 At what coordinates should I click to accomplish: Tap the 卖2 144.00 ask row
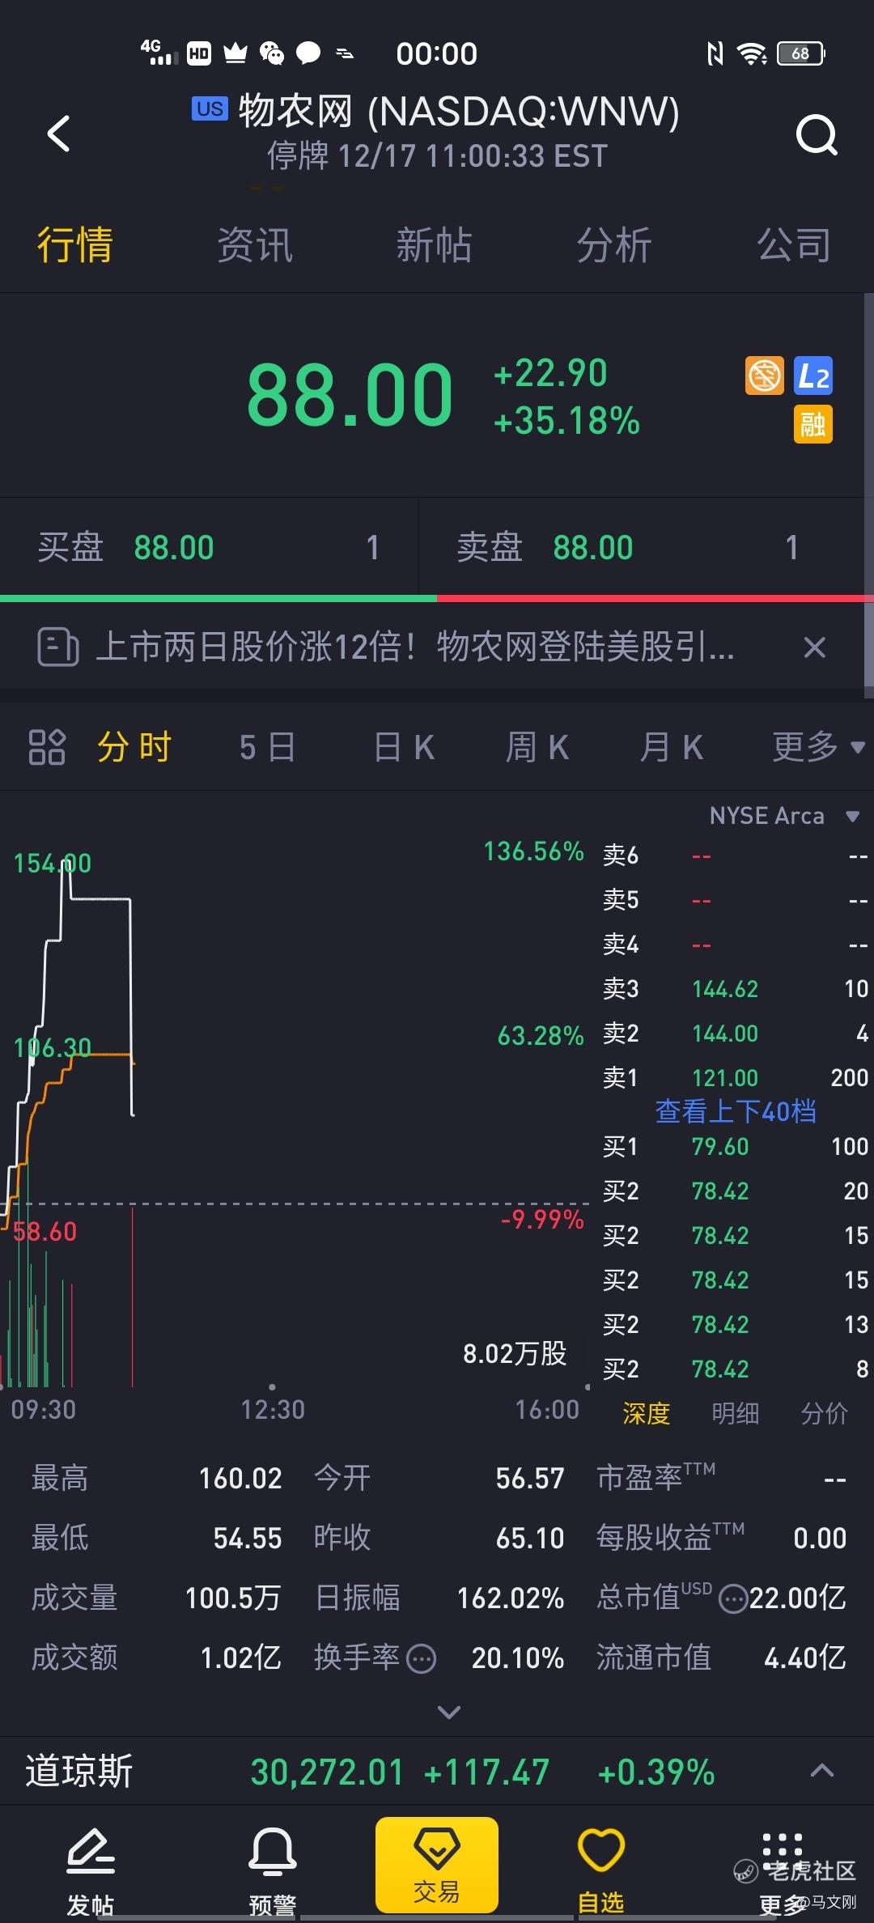click(x=736, y=1034)
